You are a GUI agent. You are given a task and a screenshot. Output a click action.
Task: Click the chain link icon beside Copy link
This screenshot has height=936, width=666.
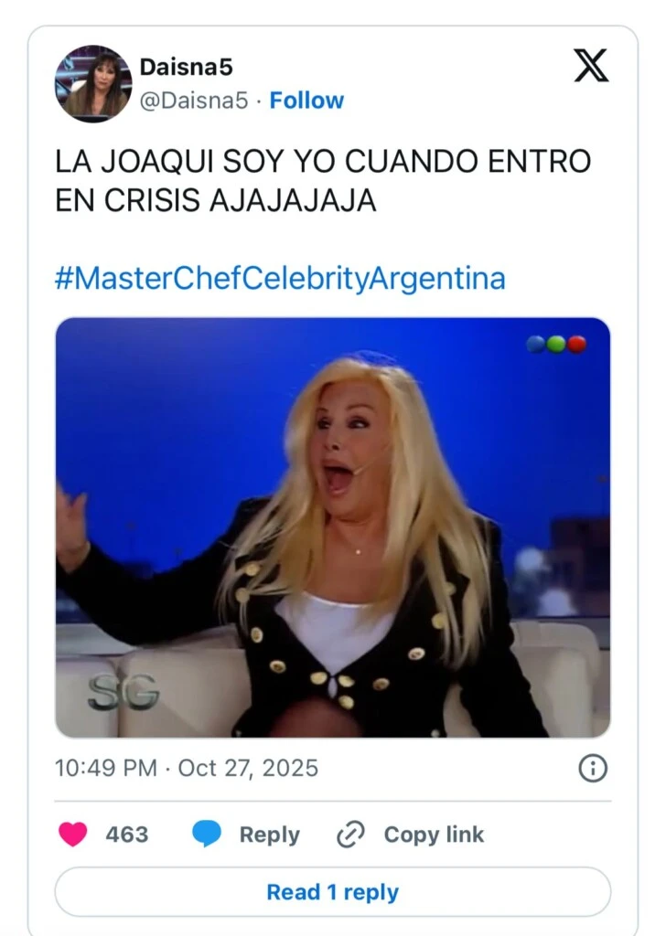coord(350,834)
